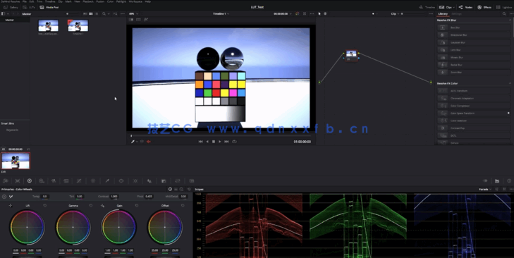Search the effects library

[504, 14]
